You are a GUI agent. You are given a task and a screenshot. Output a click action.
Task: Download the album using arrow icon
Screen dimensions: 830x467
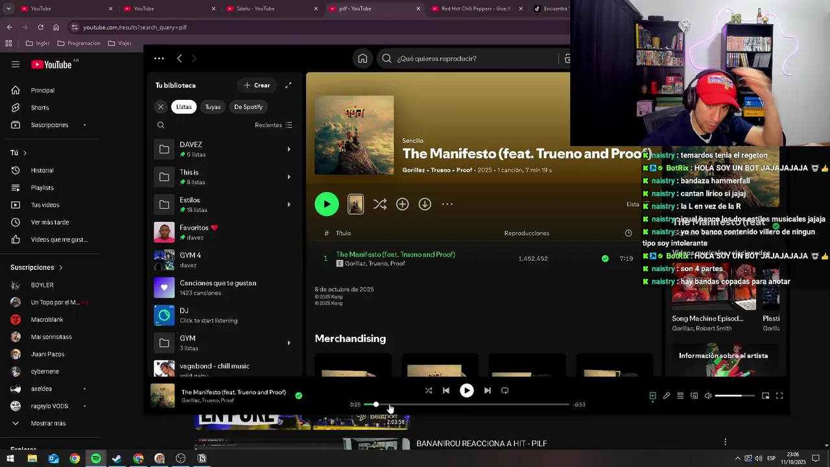pyautogui.click(x=425, y=204)
